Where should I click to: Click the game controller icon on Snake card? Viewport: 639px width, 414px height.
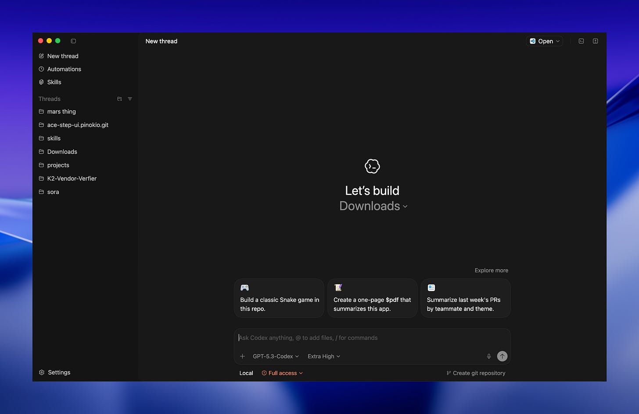244,288
